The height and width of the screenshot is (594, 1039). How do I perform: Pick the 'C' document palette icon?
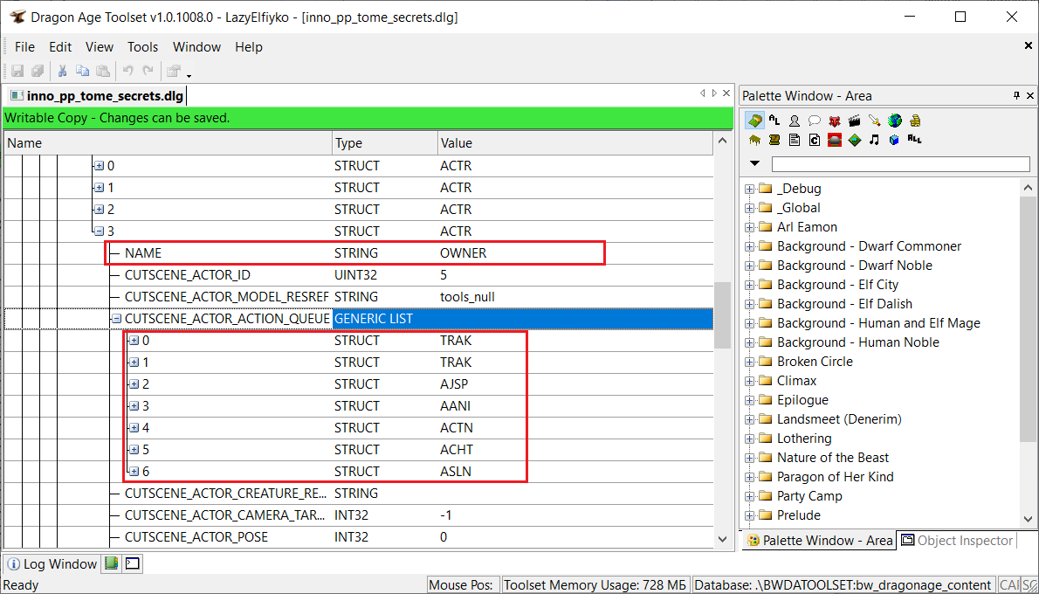815,140
